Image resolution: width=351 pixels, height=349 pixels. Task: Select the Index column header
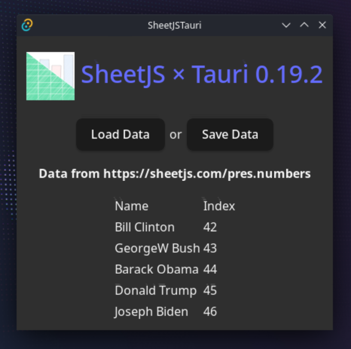[219, 206]
